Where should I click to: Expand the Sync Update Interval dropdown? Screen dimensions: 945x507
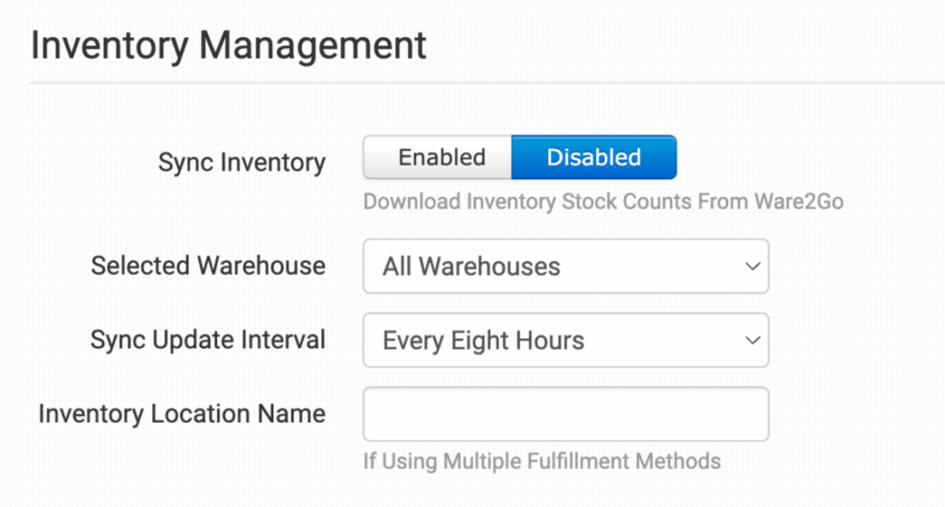click(x=565, y=341)
